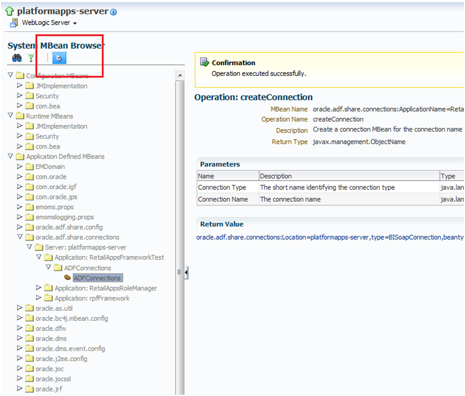Expand the EMDomain folder
Screen dimensions: 465x396
(20, 166)
